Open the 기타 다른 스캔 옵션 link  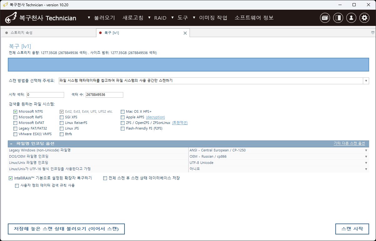pyautogui.click(x=349, y=143)
